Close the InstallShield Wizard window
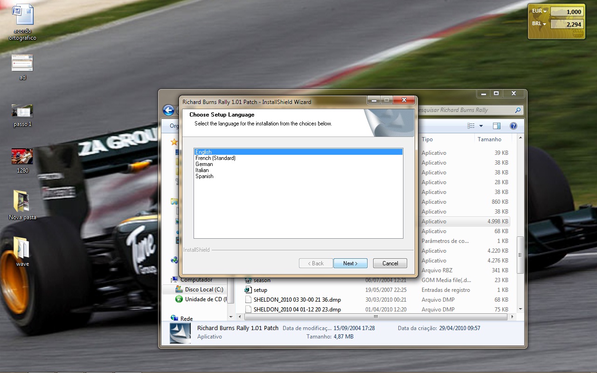597x373 pixels. tap(404, 100)
